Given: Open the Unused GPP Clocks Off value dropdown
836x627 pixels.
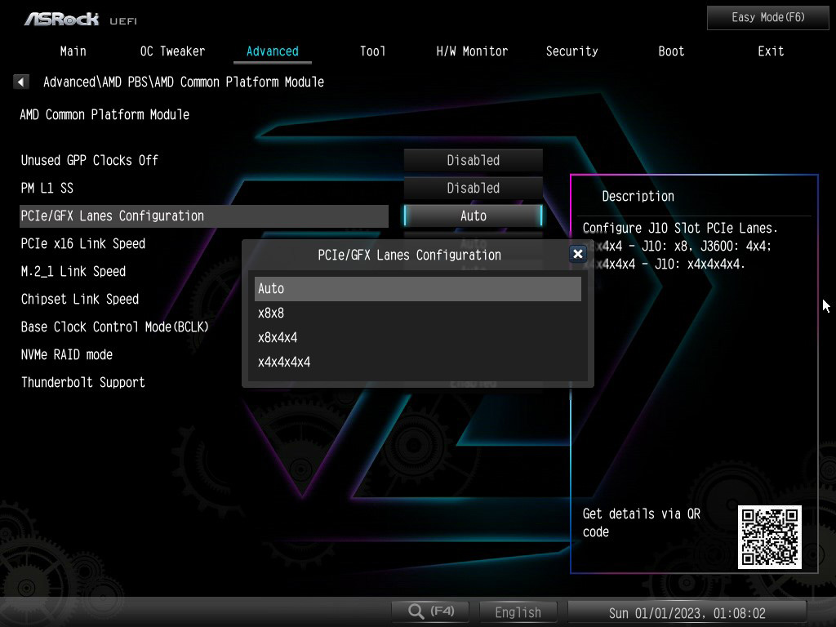Looking at the screenshot, I should click(473, 160).
